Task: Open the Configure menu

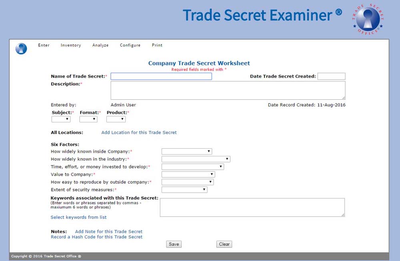Action: 130,45
